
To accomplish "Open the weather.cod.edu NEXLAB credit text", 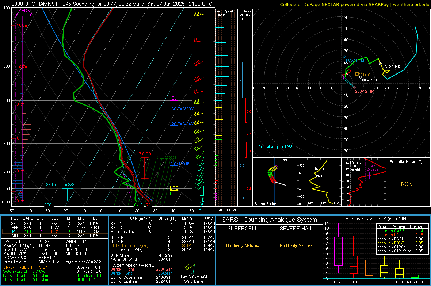I will 355,4.
